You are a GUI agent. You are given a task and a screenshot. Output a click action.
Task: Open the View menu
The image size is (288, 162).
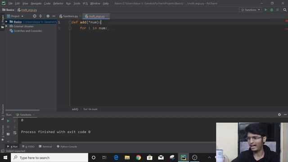coord(25,4)
